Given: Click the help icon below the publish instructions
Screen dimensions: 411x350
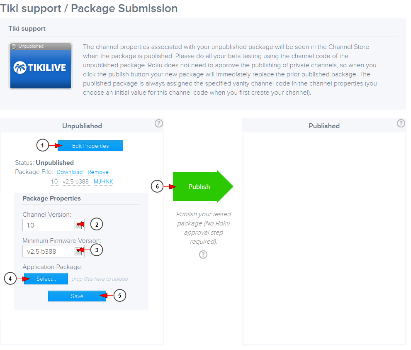Looking at the screenshot, I should point(203,255).
